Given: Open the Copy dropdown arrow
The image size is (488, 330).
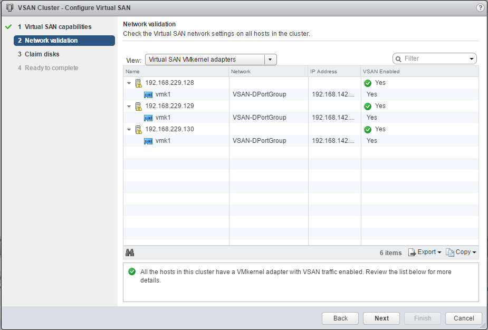Looking at the screenshot, I should 474,252.
